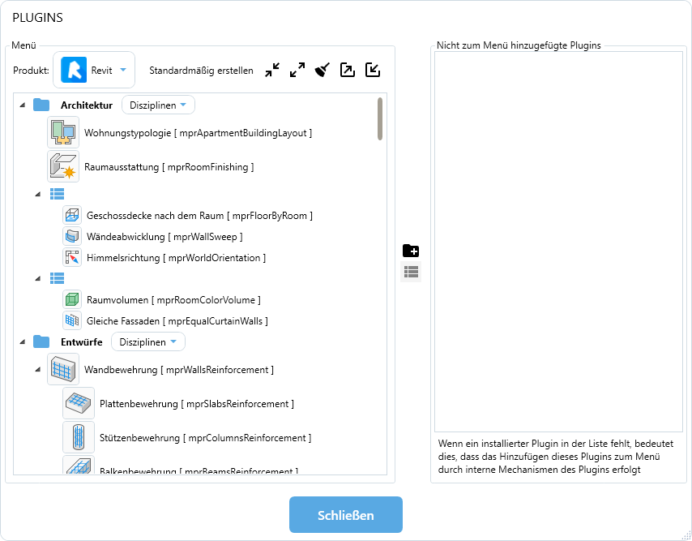Select Stützenbewehrung plugin entry

tap(205, 438)
